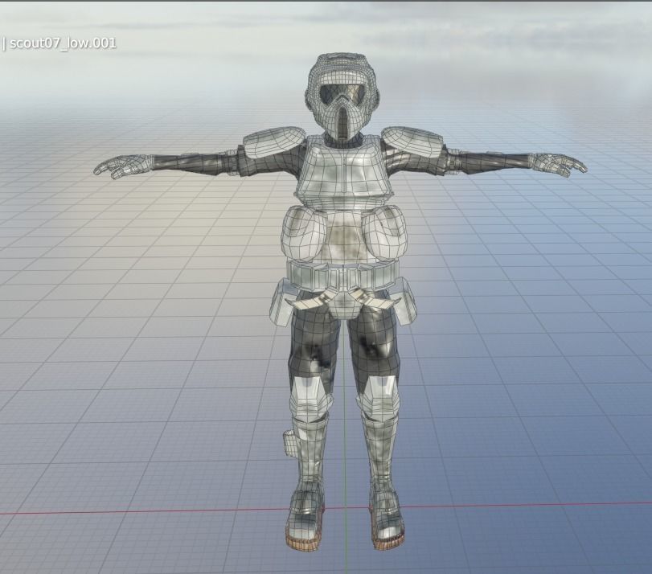
Task: Click the scout07_low.001 object name label
Action: [x=63, y=43]
